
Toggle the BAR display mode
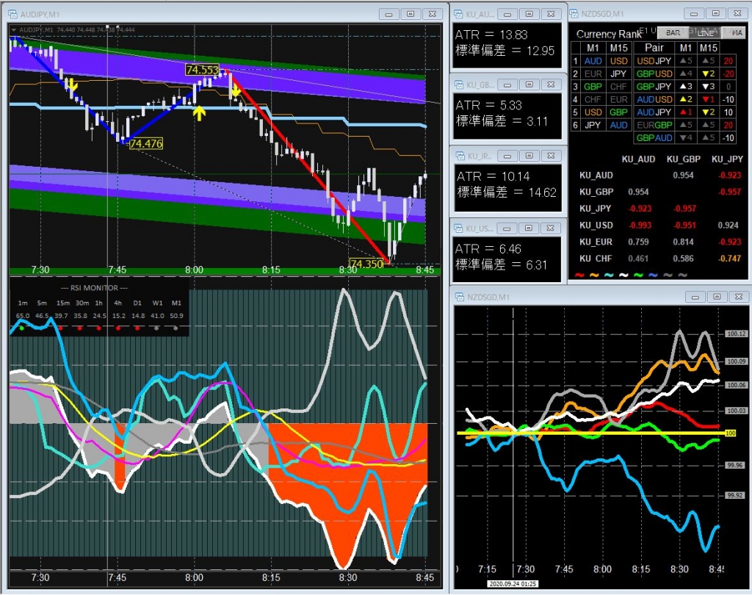pos(673,33)
